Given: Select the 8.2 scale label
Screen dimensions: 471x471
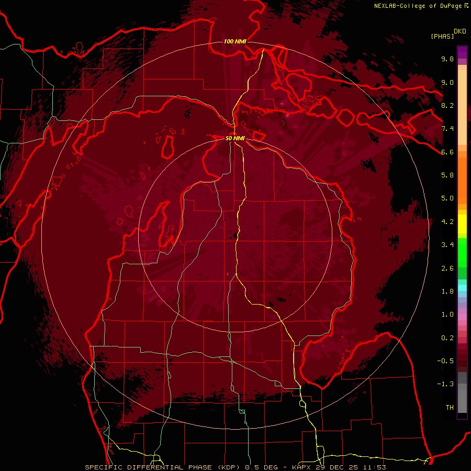Looking at the screenshot, I should pos(447,105).
